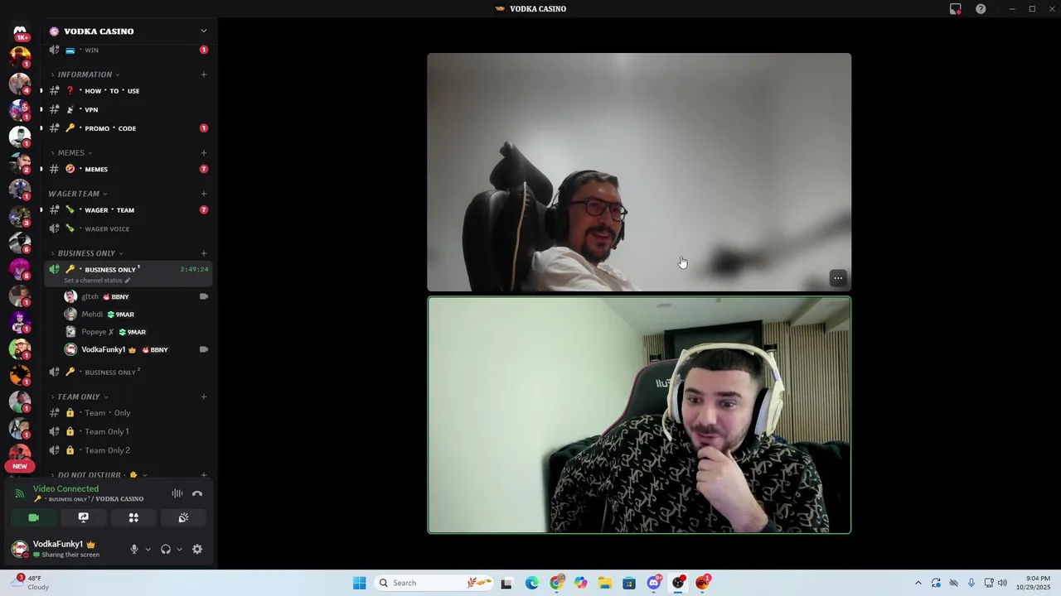Open File Explorer from taskbar
This screenshot has height=596, width=1061.
605,583
